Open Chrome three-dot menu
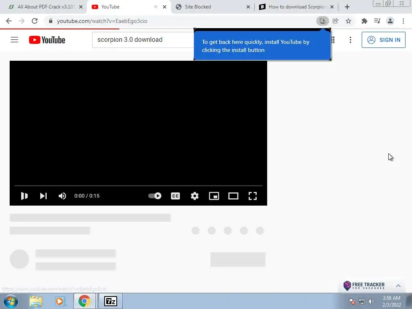Screen dimensions: 412x309 point(403,21)
